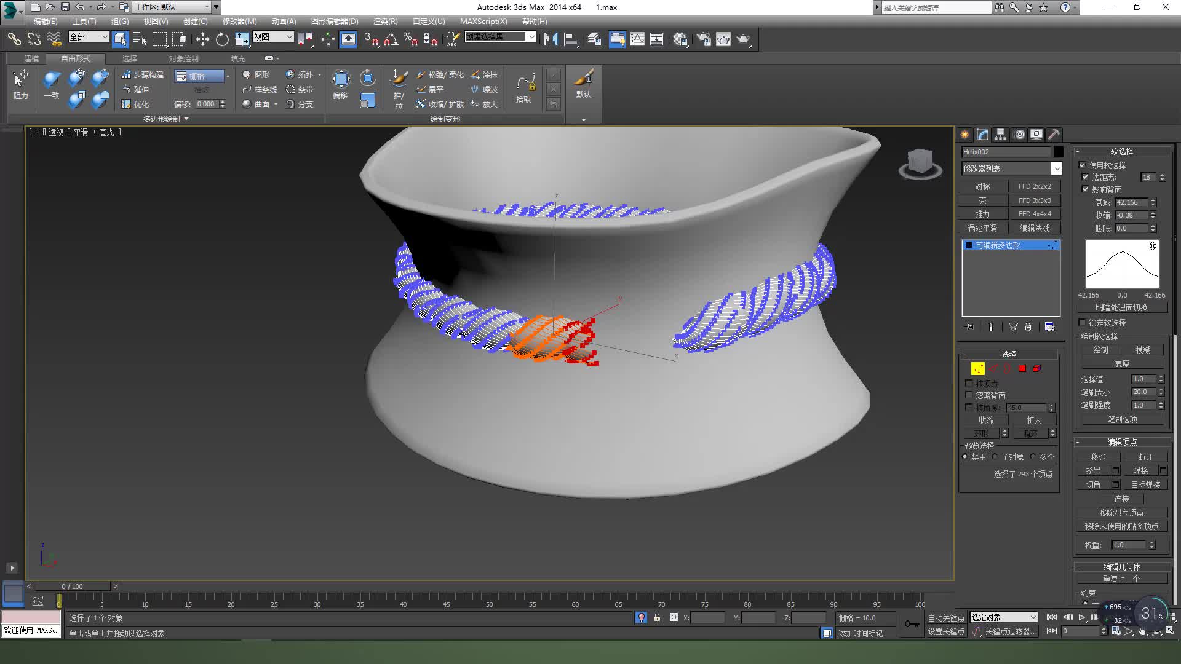1181x664 pixels.
Task: Click the black object color swatch
Action: point(1058,152)
